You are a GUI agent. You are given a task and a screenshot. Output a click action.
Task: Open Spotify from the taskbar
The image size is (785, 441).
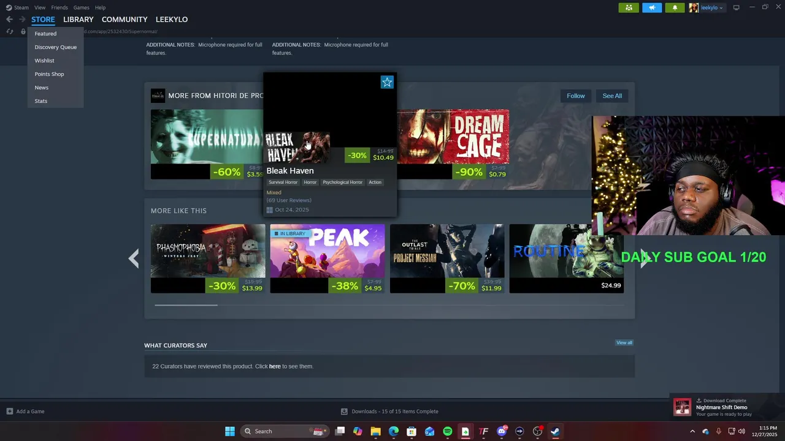tap(448, 431)
